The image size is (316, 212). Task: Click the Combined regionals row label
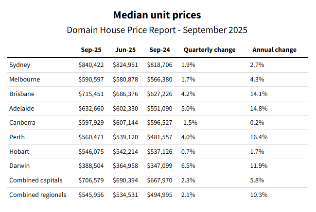point(38,195)
